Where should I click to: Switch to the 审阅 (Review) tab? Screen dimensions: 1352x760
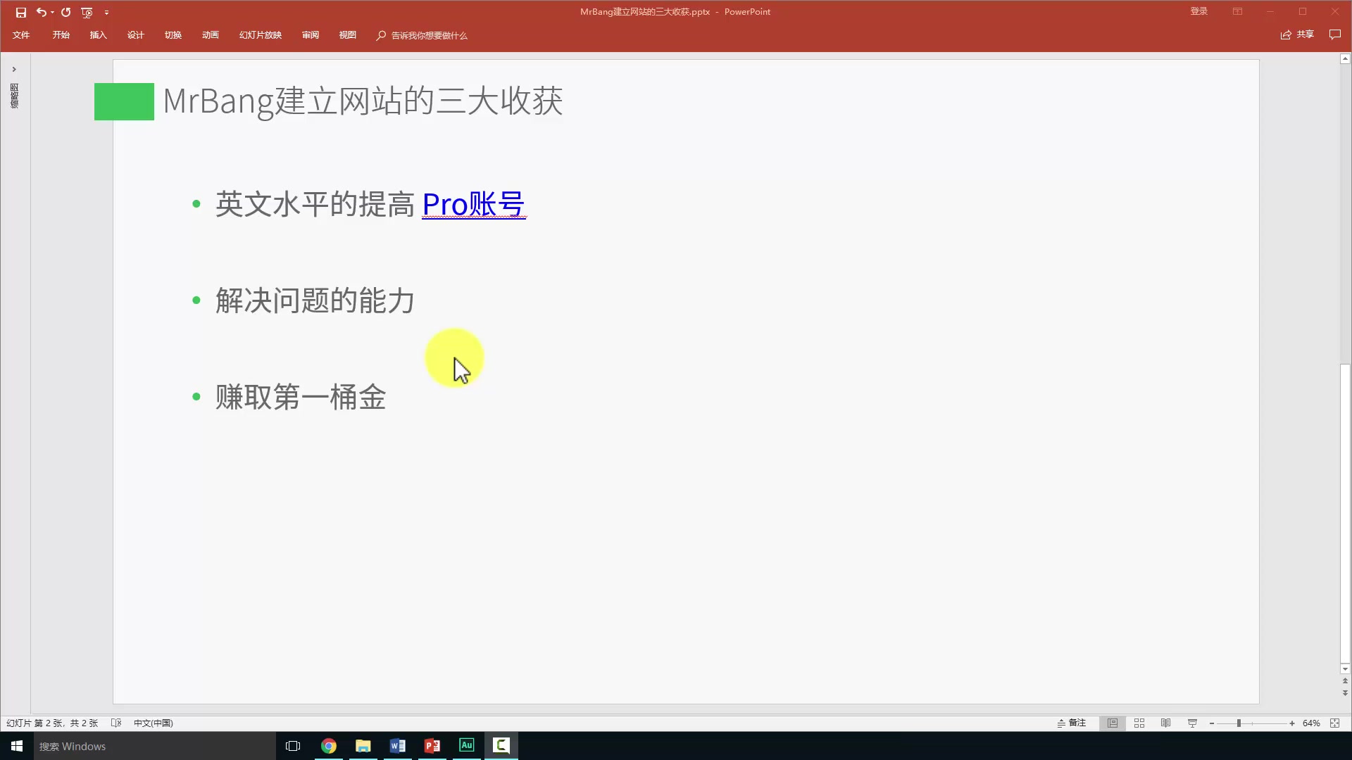tap(310, 34)
